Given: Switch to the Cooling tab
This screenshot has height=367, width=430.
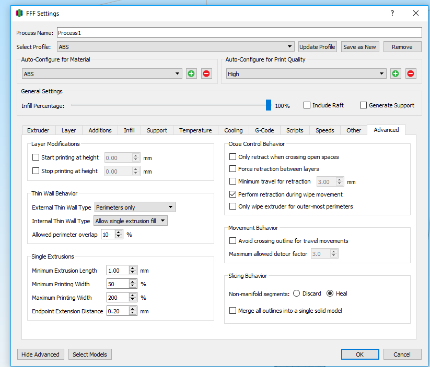Looking at the screenshot, I should 234,130.
